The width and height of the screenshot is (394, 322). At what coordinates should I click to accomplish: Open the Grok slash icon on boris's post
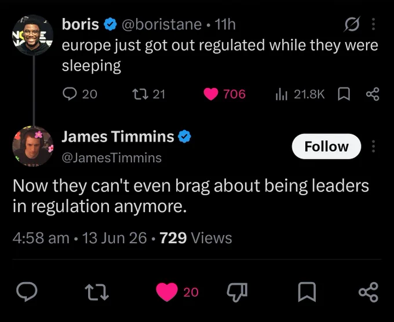[x=352, y=24]
